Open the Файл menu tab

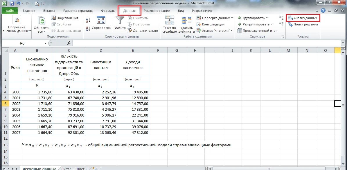10,11
